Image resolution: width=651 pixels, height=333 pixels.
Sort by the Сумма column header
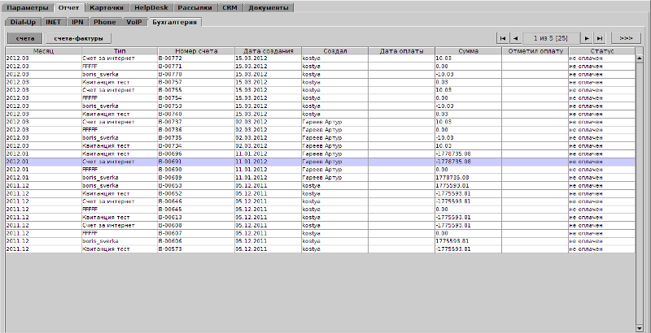(468, 51)
